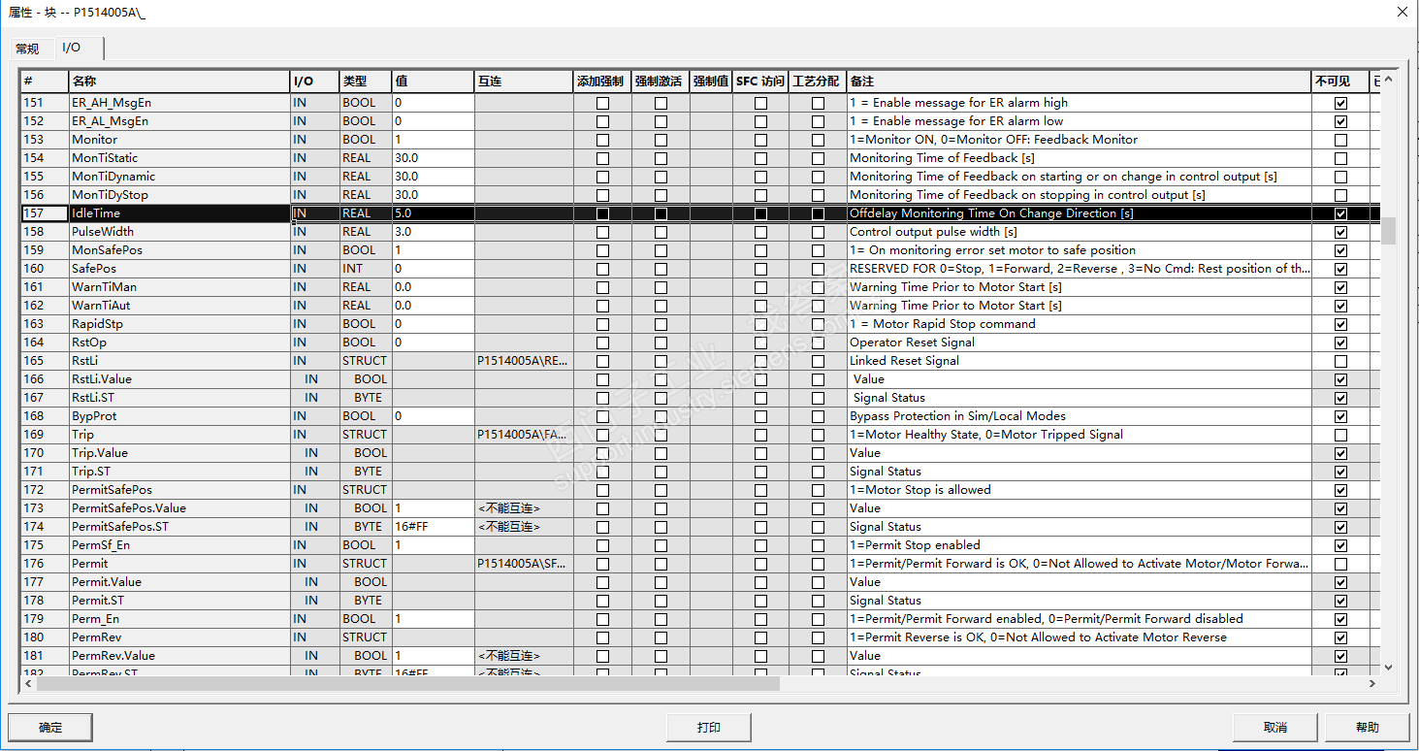1419x751 pixels.
Task: Toggle 不可见 checkbox for the Trip row
Action: 1340,435
